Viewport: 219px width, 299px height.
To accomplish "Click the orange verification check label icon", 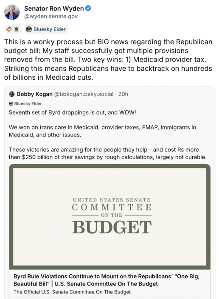I will coord(9,29).
